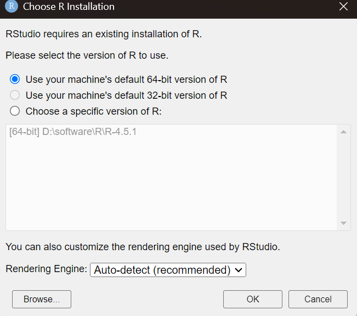Click the 'customize the rendering engine' text
The image size is (357, 316).
[x=143, y=247]
